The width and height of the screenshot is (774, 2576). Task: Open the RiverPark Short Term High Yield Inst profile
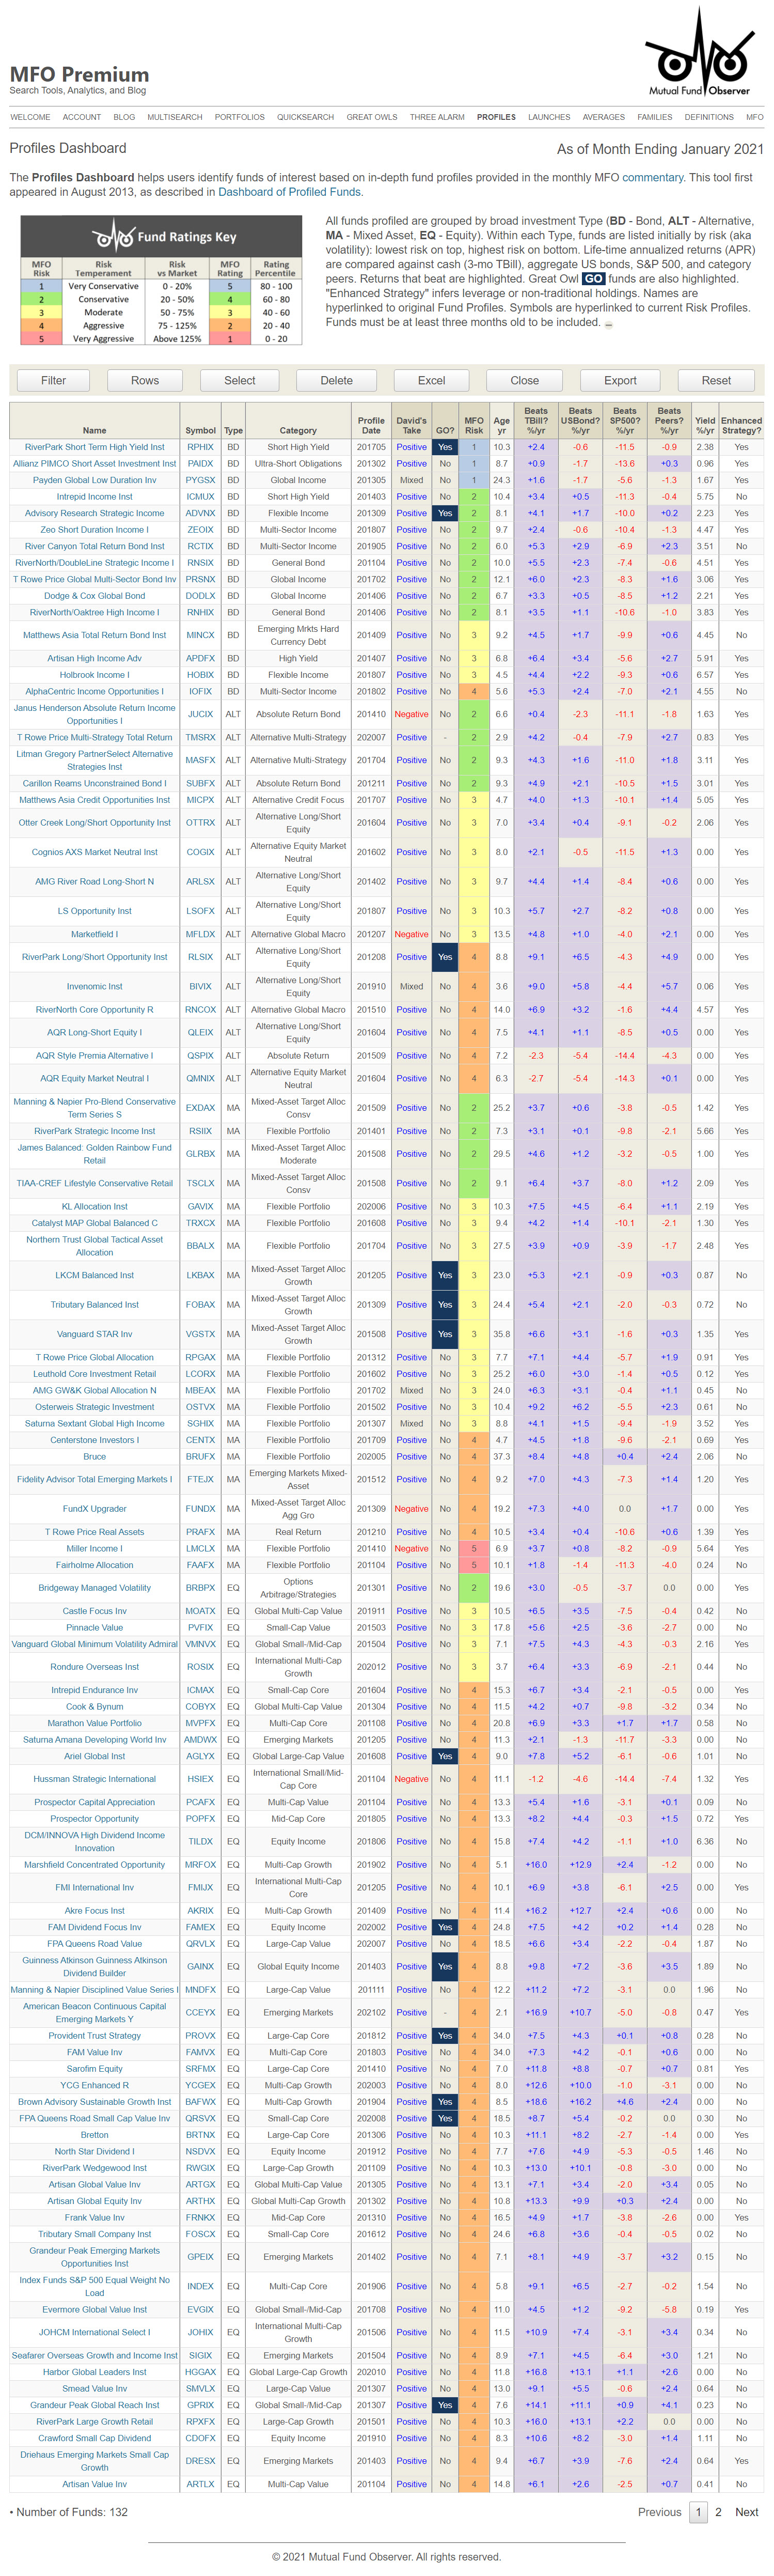click(94, 447)
